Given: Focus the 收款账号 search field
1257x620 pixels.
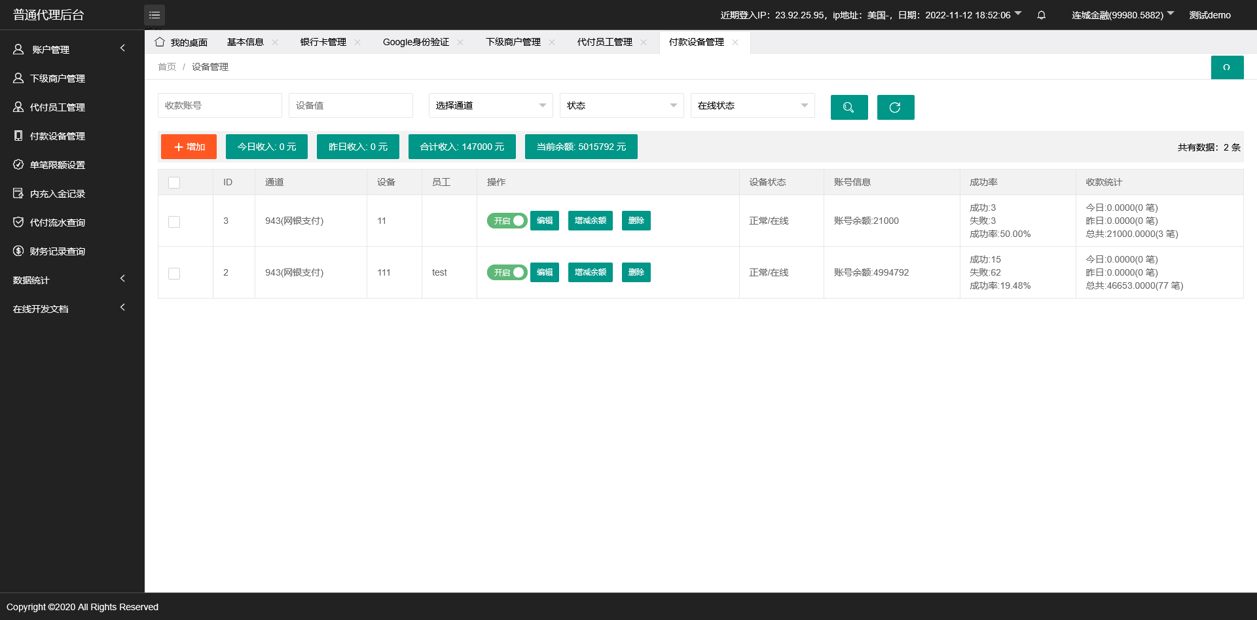Looking at the screenshot, I should coord(219,105).
